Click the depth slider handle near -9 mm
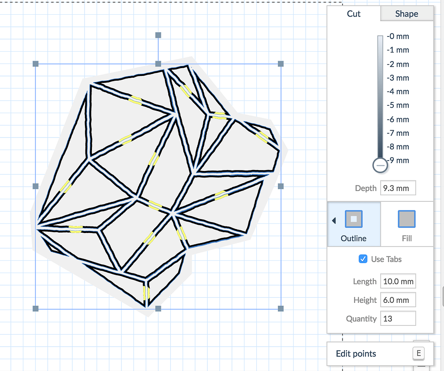 (380, 165)
